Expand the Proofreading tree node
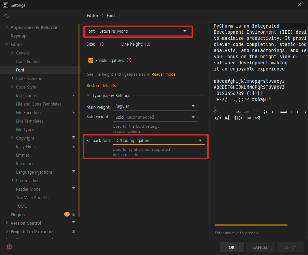The width and height of the screenshot is (308, 255). click(x=12, y=180)
